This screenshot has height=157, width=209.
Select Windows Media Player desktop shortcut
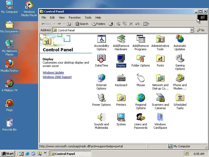pyautogui.click(x=29, y=9)
